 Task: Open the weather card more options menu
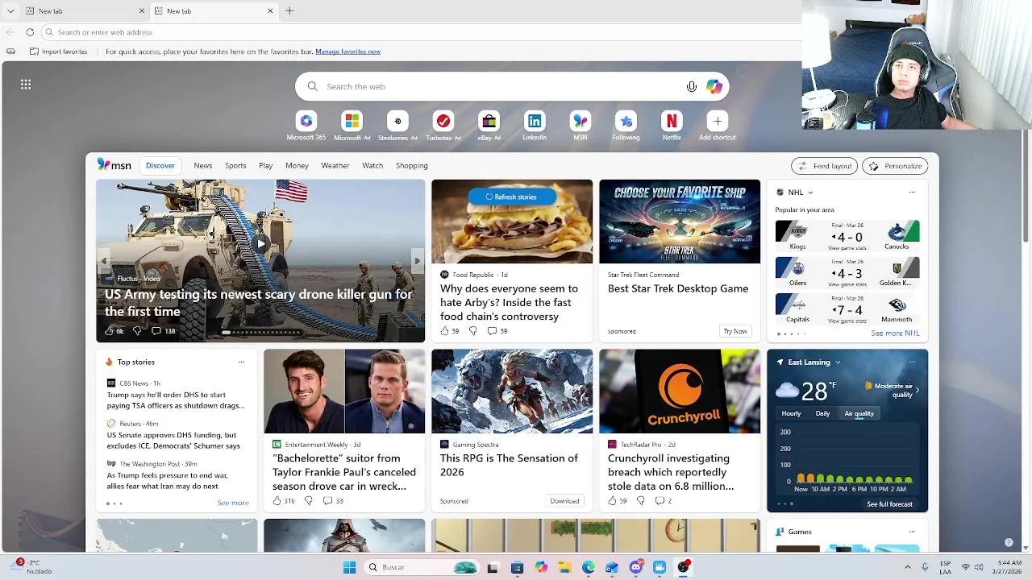[912, 362]
